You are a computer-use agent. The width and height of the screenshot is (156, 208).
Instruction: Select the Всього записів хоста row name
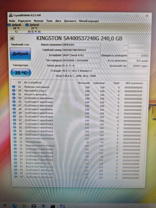click(38, 163)
